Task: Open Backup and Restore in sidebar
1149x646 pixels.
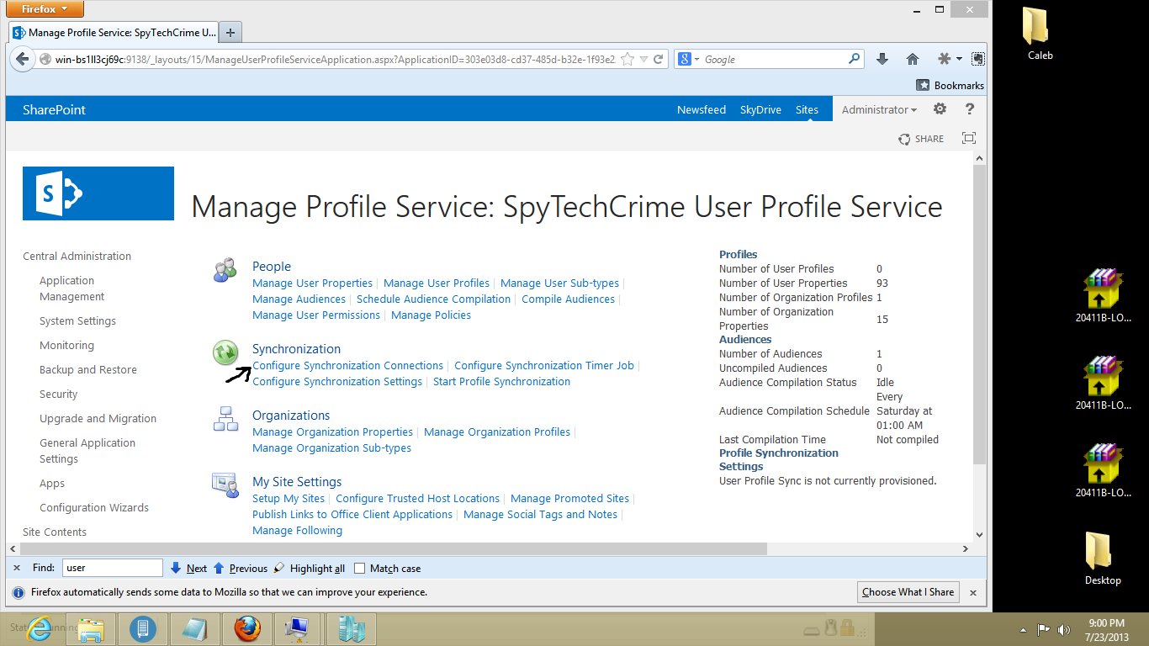Action: (x=87, y=369)
